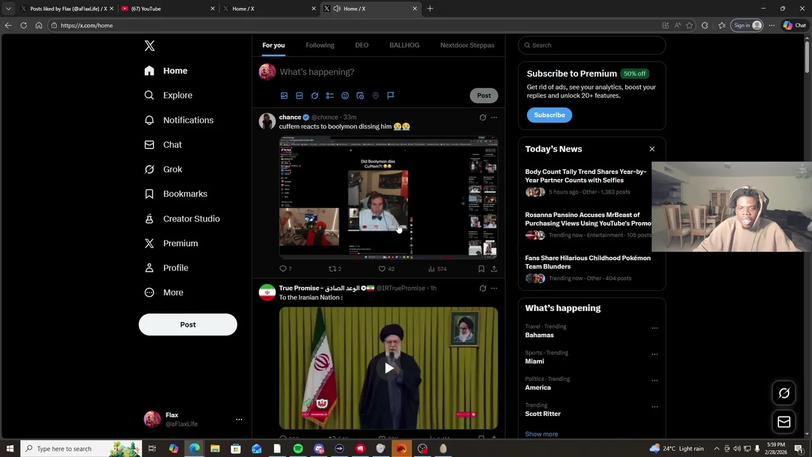Play True Promise's video
812x457 pixels.
tap(389, 368)
